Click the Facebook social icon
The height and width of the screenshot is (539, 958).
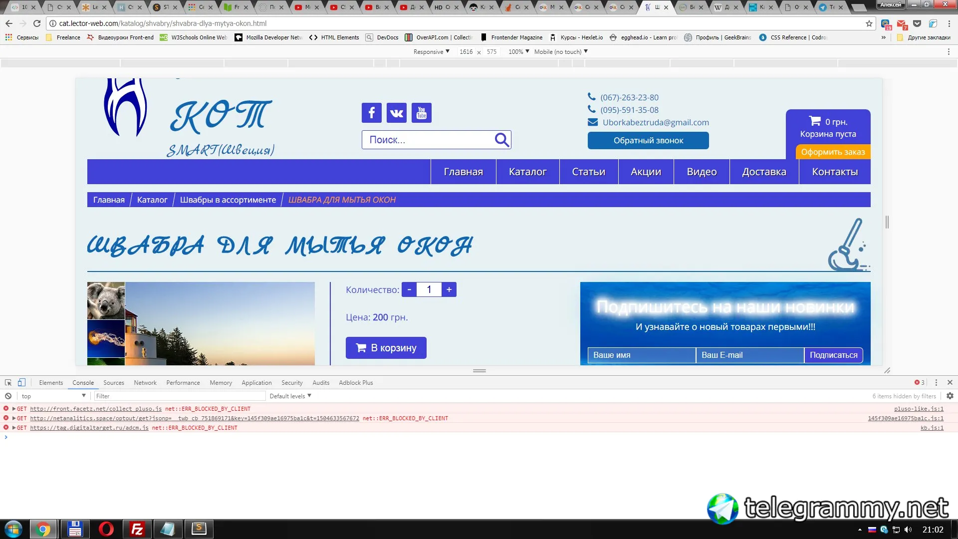click(371, 113)
